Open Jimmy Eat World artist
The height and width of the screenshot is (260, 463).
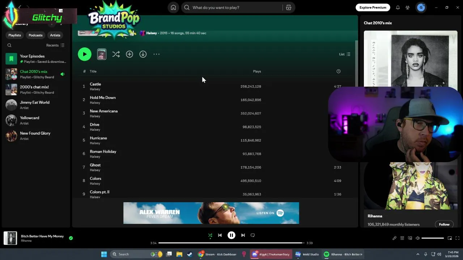[35, 105]
